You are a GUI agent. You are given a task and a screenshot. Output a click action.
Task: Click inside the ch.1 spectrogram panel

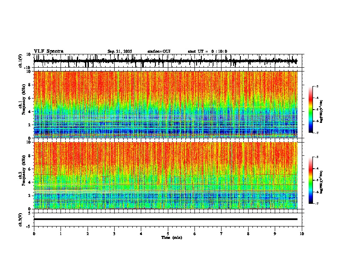click(165, 104)
